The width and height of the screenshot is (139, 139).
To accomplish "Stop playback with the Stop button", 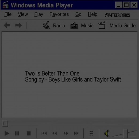I will [x=29, y=133].
